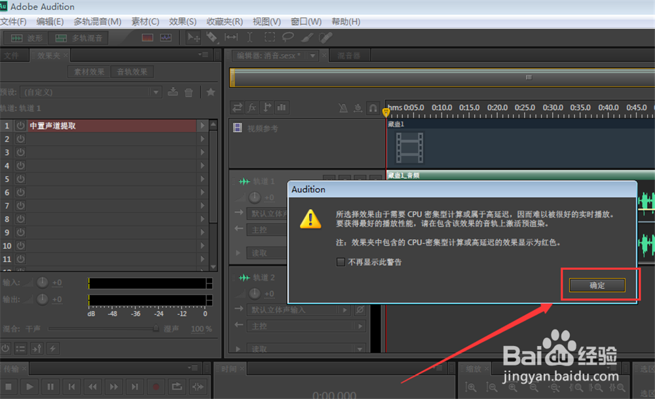Select the 素材效果 clip effects button
This screenshot has height=399, width=655.
click(89, 72)
